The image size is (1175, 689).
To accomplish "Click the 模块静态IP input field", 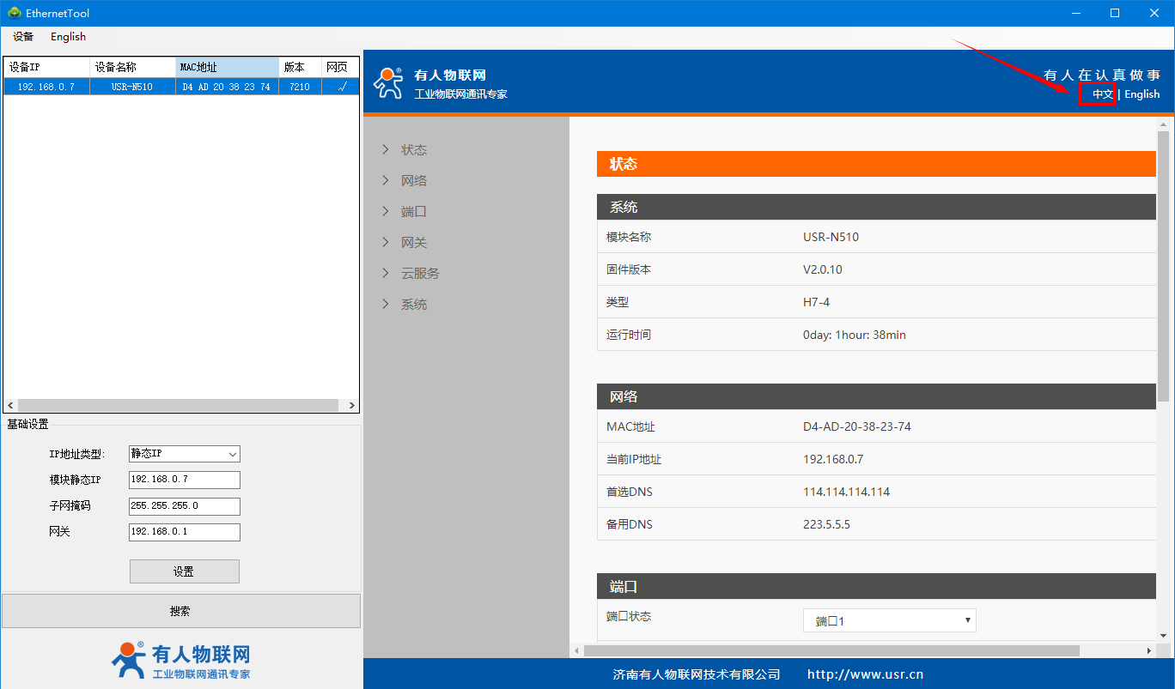I will tap(184, 480).
